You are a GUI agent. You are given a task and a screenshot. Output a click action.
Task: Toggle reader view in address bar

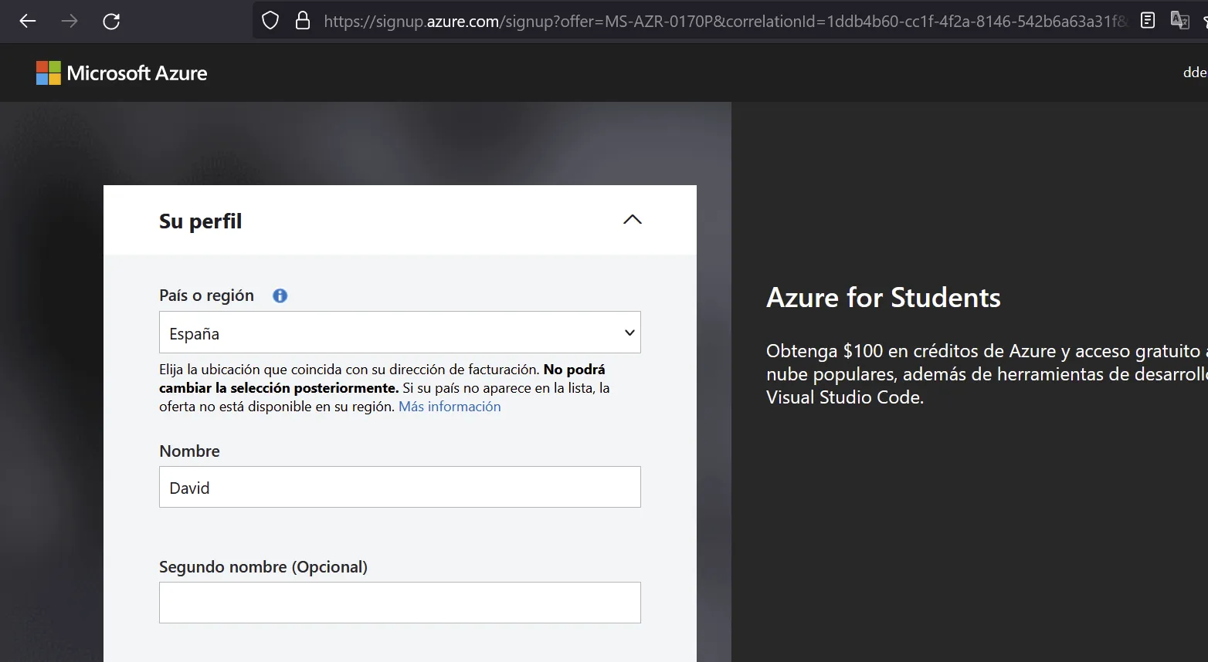pos(1148,21)
